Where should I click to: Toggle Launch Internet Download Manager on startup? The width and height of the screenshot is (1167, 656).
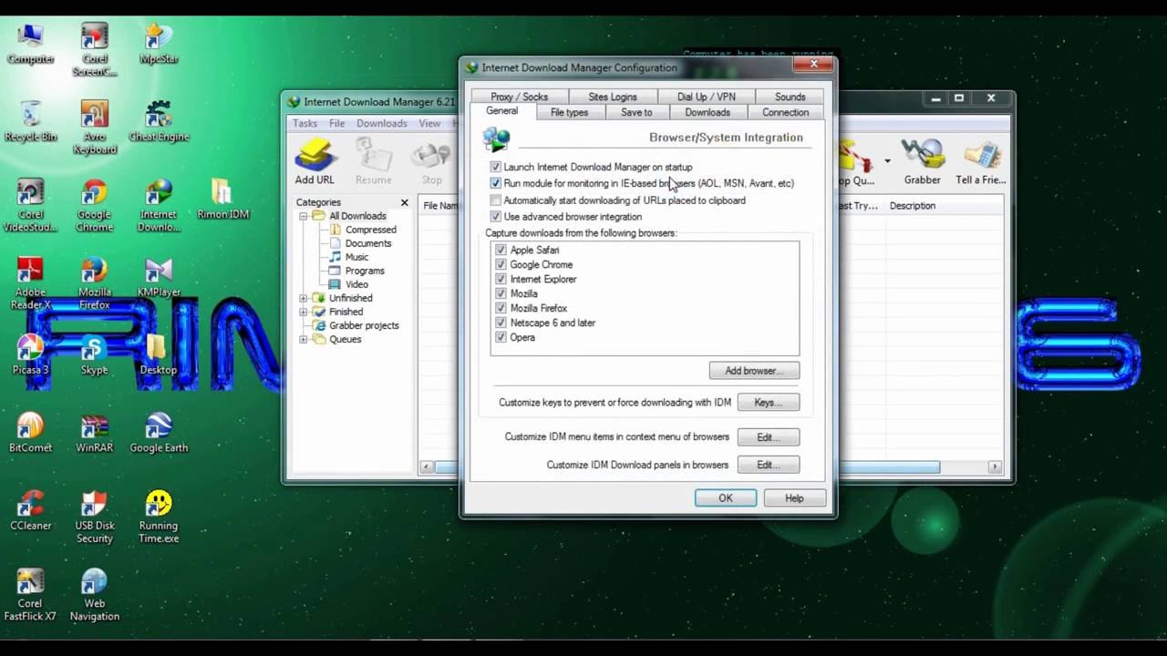click(495, 167)
